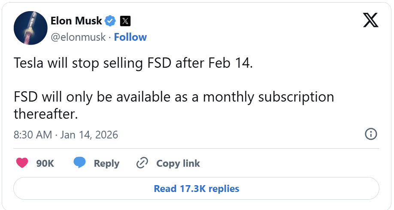Click the 'monthly subscription' phrase in tweet
Screen dimensions: 394x210
click(268, 97)
